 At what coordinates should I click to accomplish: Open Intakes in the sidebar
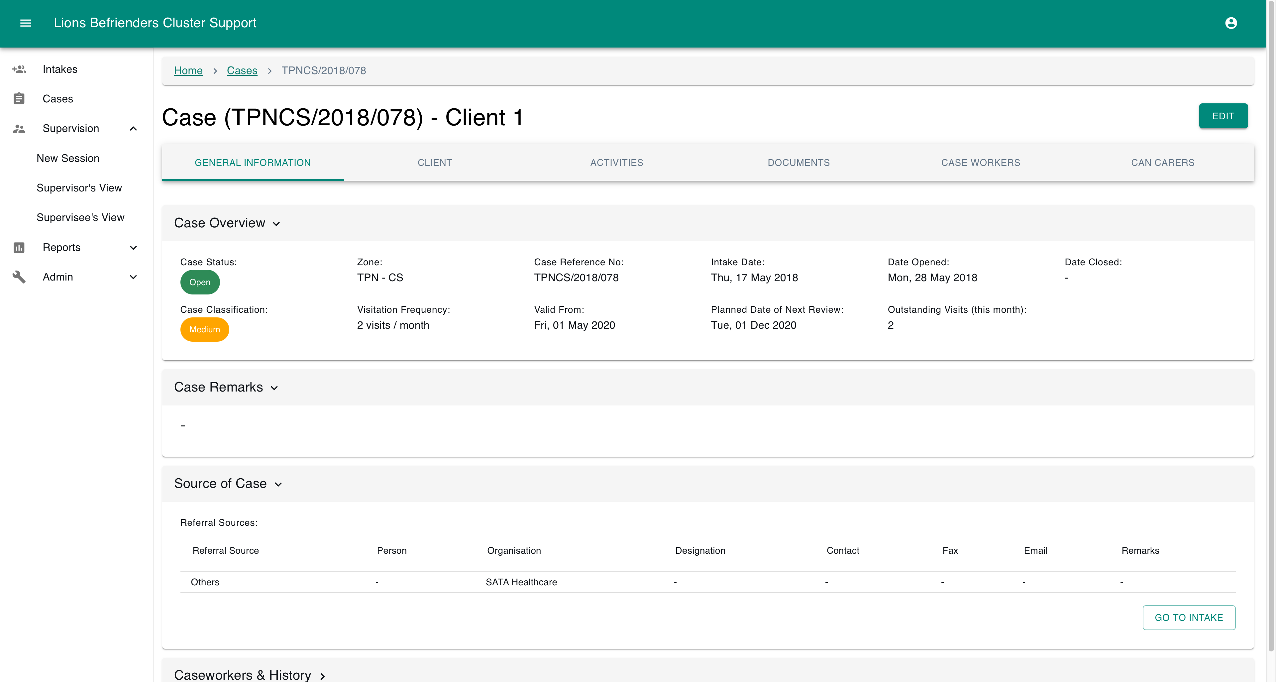[x=76, y=69]
